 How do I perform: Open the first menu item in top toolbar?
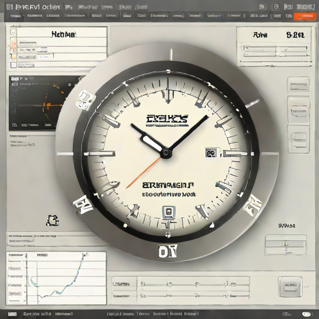[x=16, y=16]
